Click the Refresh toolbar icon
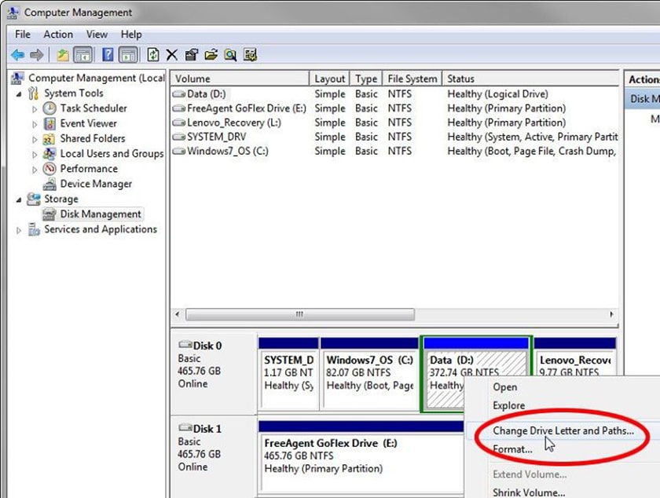Screen dimensions: 660x498 pyautogui.click(x=152, y=54)
